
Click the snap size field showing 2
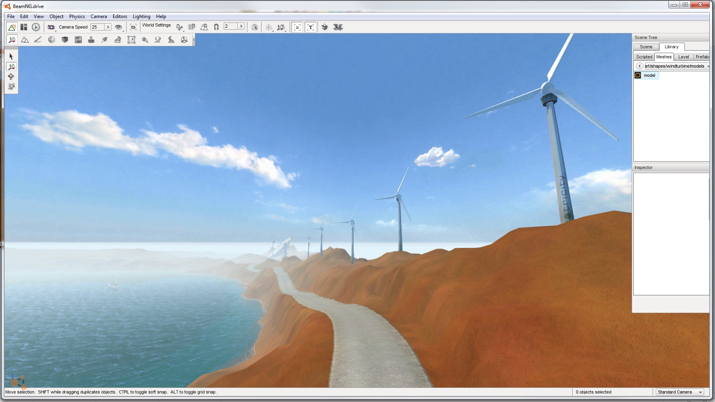(x=231, y=27)
